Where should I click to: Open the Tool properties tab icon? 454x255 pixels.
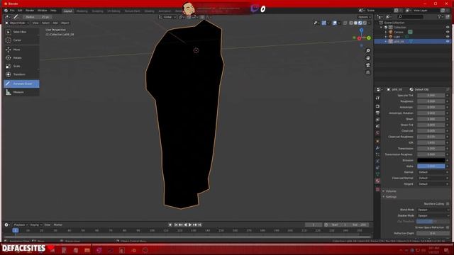click(x=377, y=98)
